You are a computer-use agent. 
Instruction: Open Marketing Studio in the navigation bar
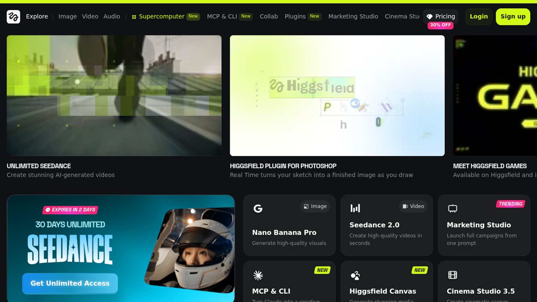coord(353,16)
